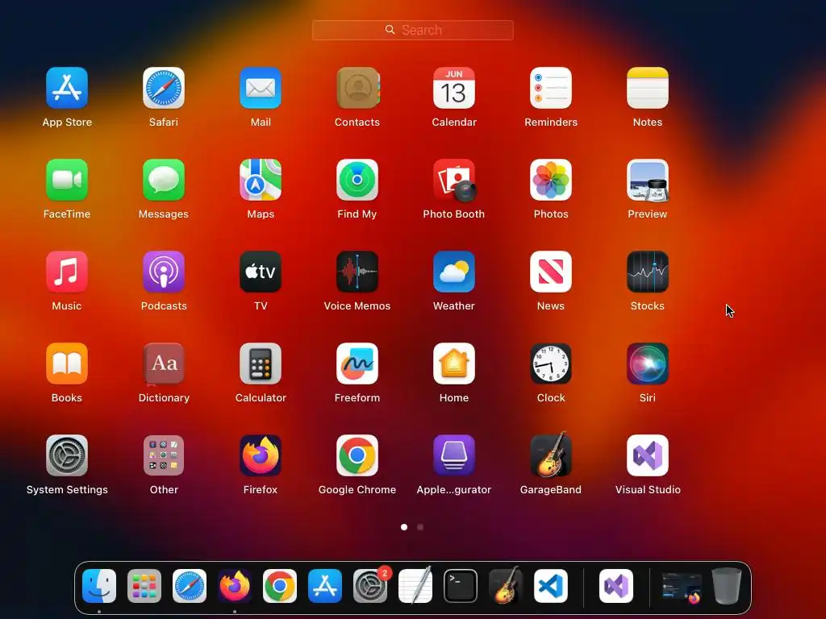
Task: Select the first Launchpad page dot
Action: coord(404,527)
